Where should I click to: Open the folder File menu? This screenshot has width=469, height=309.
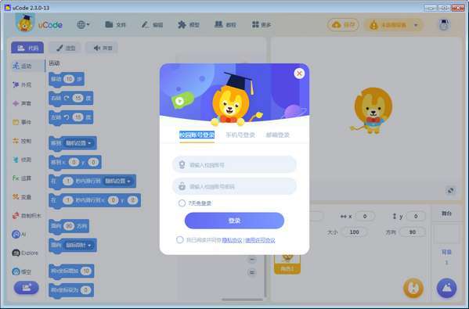point(115,25)
